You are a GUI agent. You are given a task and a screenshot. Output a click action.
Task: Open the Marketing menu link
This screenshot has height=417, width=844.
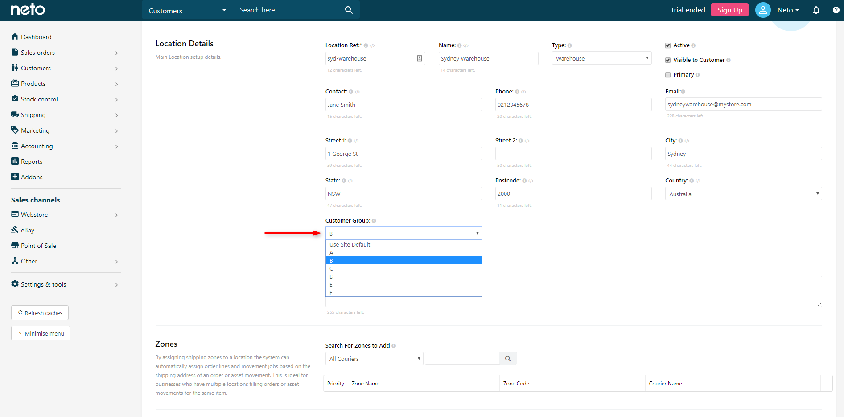[x=35, y=130]
